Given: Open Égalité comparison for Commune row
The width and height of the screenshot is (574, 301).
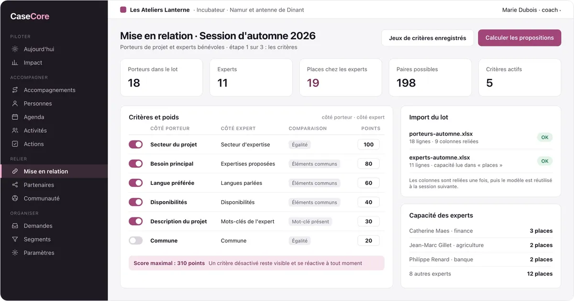Looking at the screenshot, I should [x=300, y=241].
